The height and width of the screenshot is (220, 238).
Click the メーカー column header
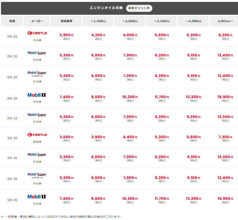coord(37,21)
